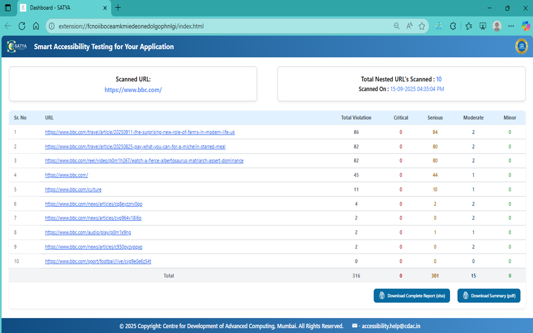The height and width of the screenshot is (333, 533).
Task: Click the Serious column header
Action: pyautogui.click(x=435, y=118)
